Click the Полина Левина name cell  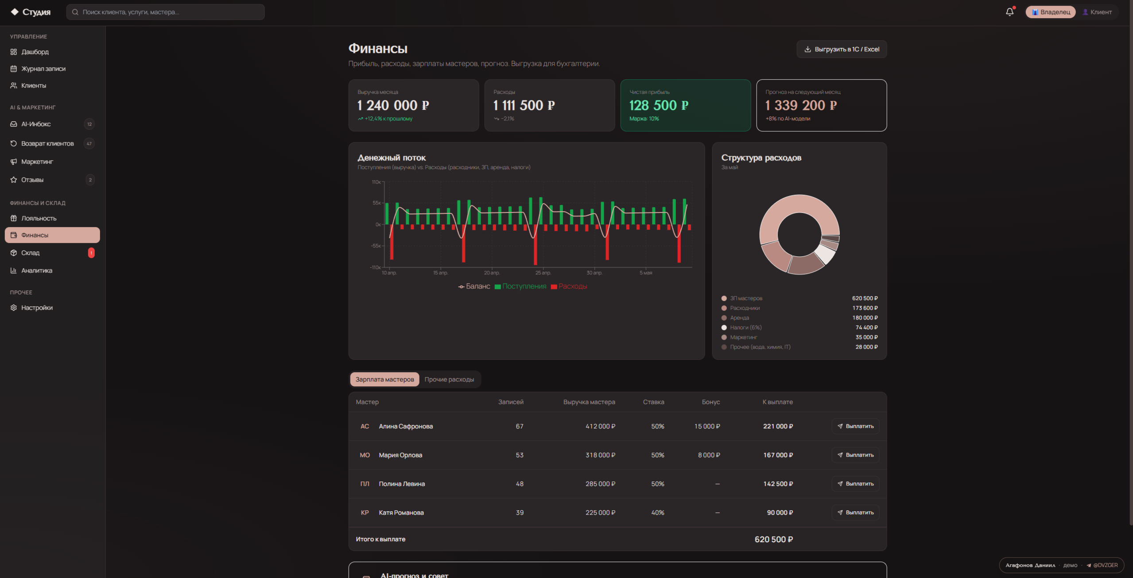click(x=402, y=484)
